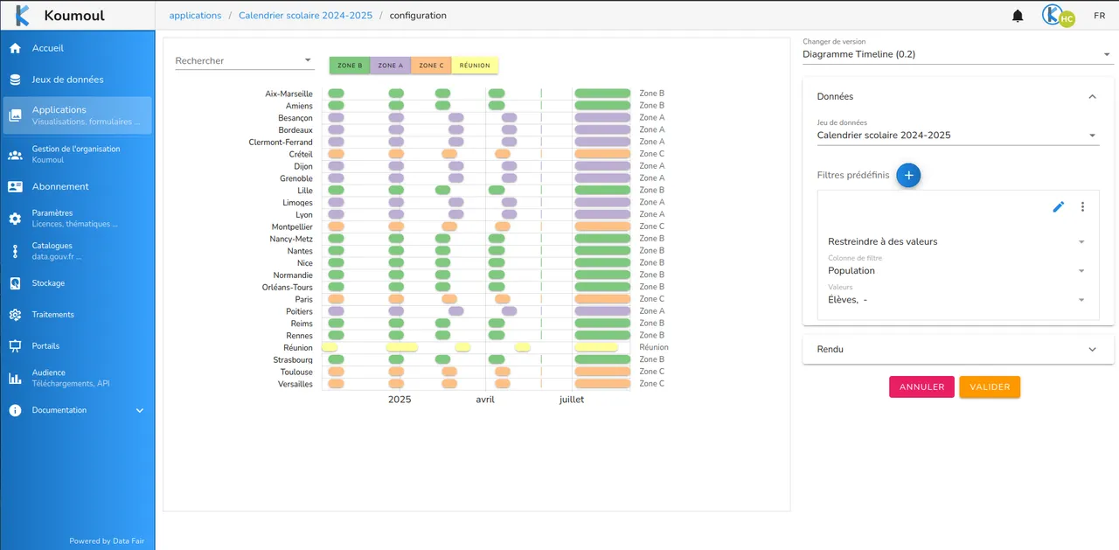Open notifications bell icon
The height and width of the screenshot is (550, 1119).
[1018, 16]
